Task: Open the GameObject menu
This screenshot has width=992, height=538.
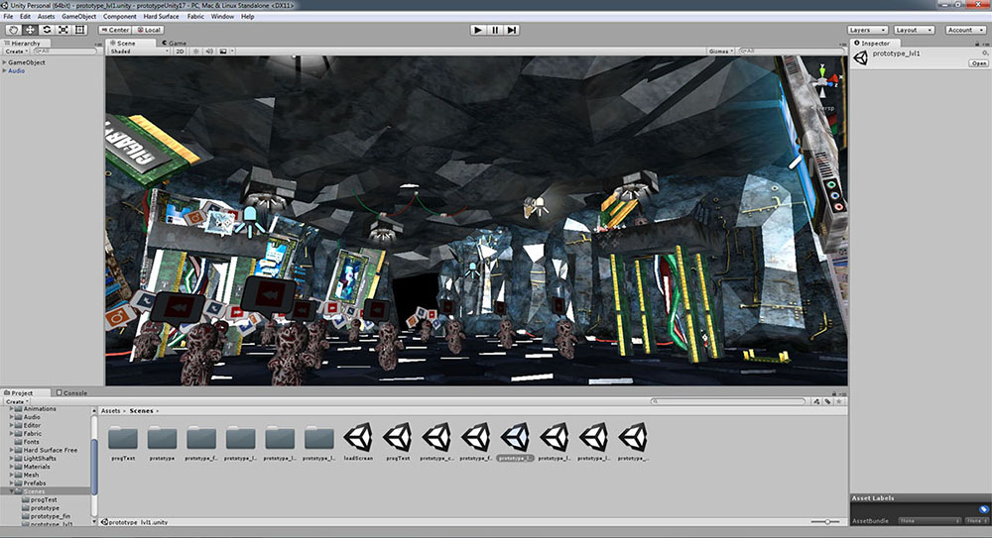Action: tap(79, 17)
